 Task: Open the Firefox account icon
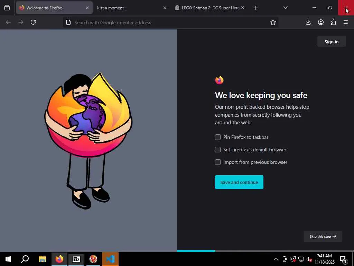tap(321, 22)
